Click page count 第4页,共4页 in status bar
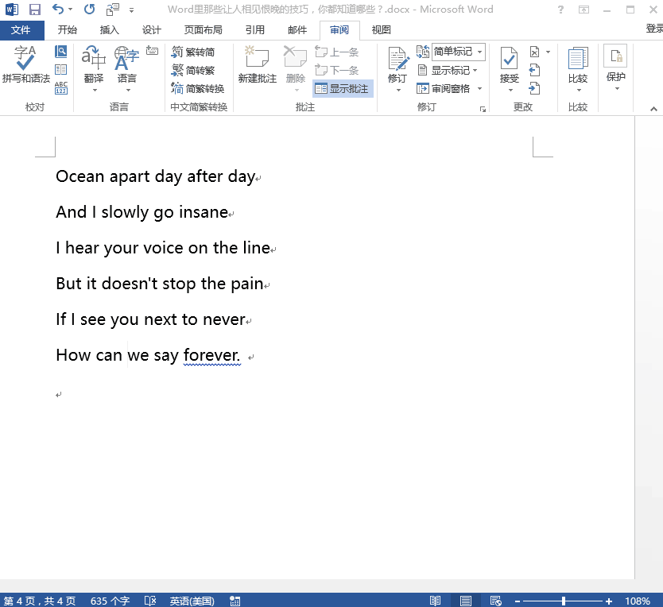Screen dimensions: 663x607 (x=40, y=601)
